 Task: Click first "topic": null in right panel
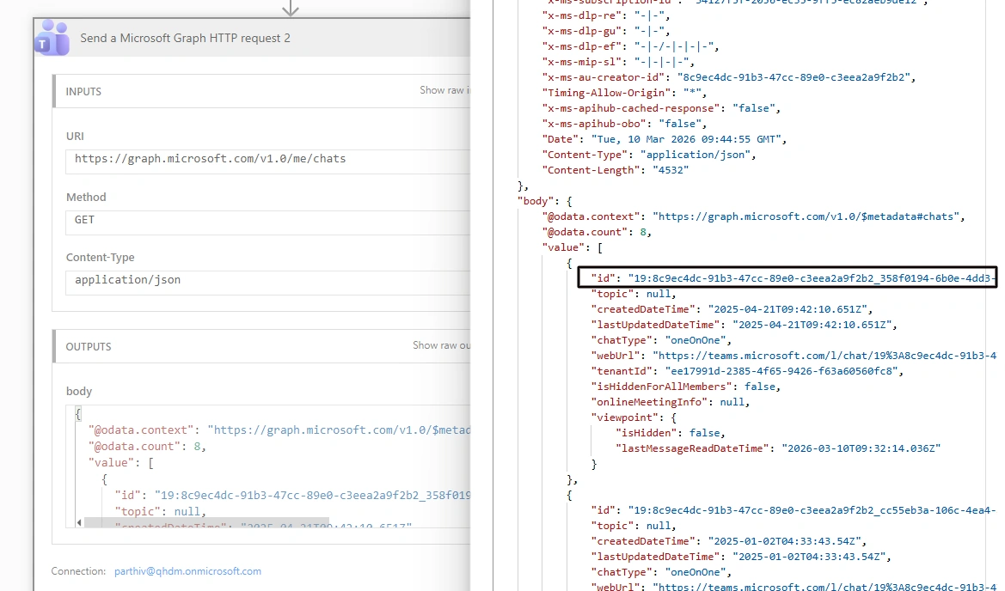634,294
